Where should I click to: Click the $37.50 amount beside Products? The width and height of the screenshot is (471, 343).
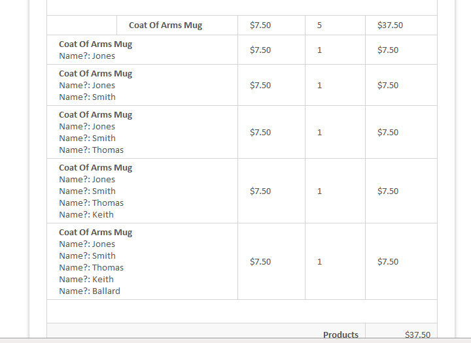coord(417,335)
